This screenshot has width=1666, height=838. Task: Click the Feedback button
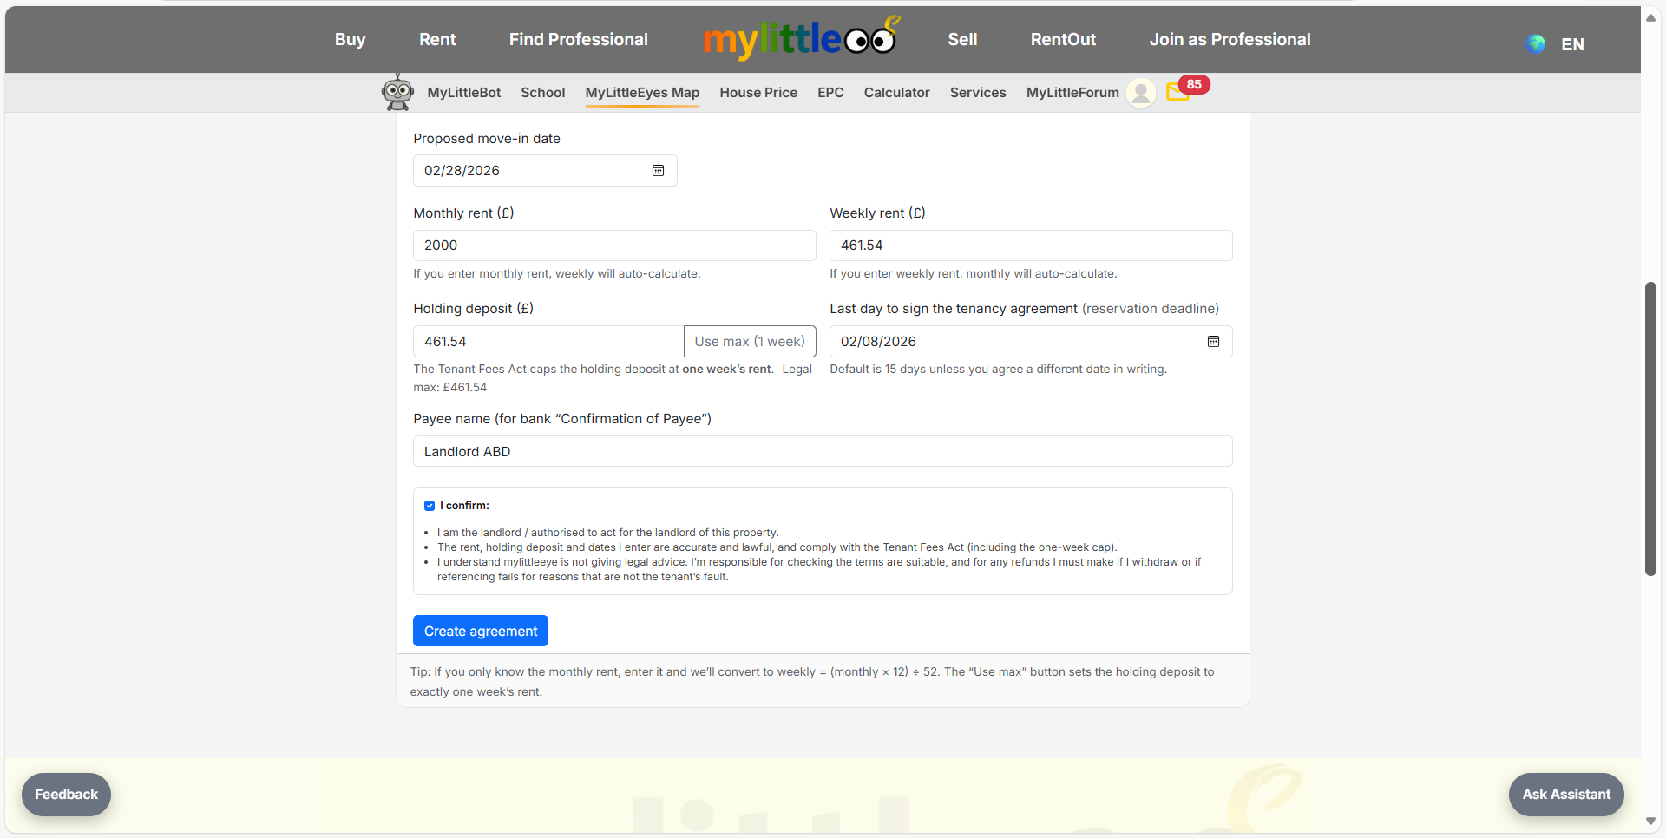66,794
